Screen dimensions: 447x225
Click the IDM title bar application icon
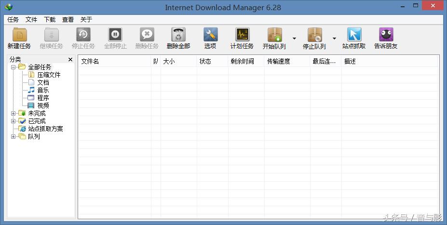[9, 7]
